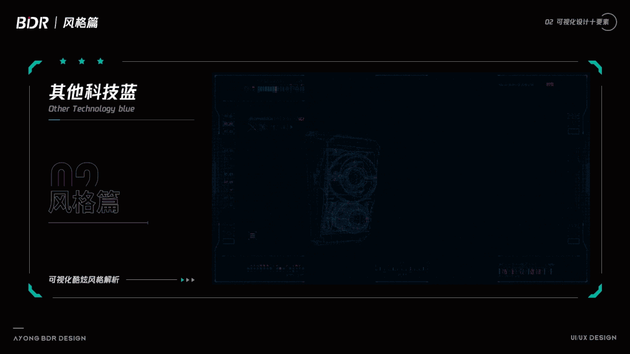Click the "AYONG BDR DESIGN" footer text
Screen dimensions: 630x354
(50, 338)
